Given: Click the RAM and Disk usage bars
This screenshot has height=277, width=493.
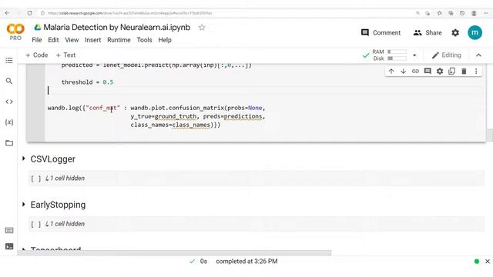Looking at the screenshot, I should coord(389,55).
